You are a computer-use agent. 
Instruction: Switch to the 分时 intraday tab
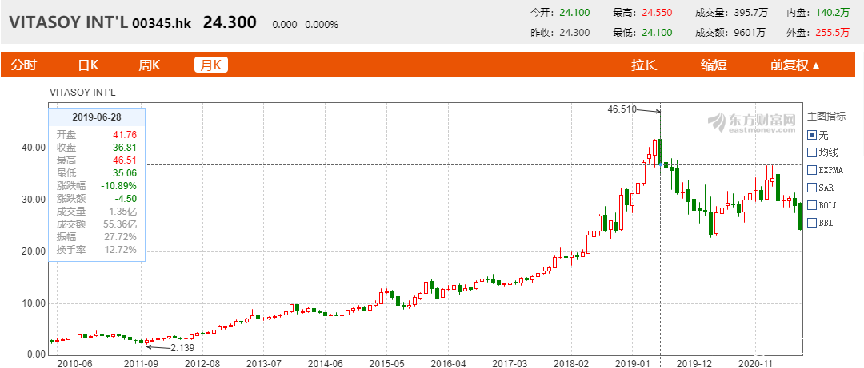(x=24, y=65)
